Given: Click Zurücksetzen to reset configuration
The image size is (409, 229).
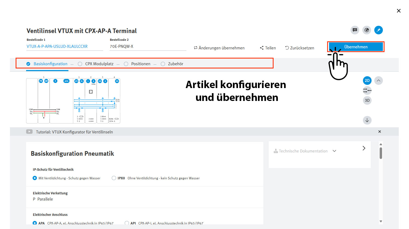Looking at the screenshot, I should (x=300, y=48).
